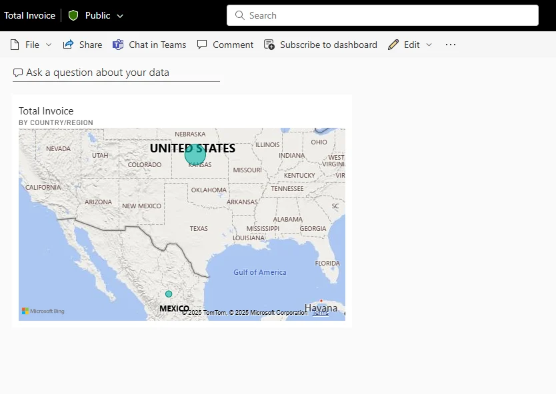Click the NEVADA label on map

pyautogui.click(x=58, y=148)
